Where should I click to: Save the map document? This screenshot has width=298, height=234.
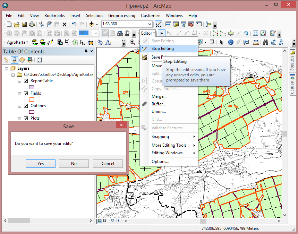pos(24,24)
